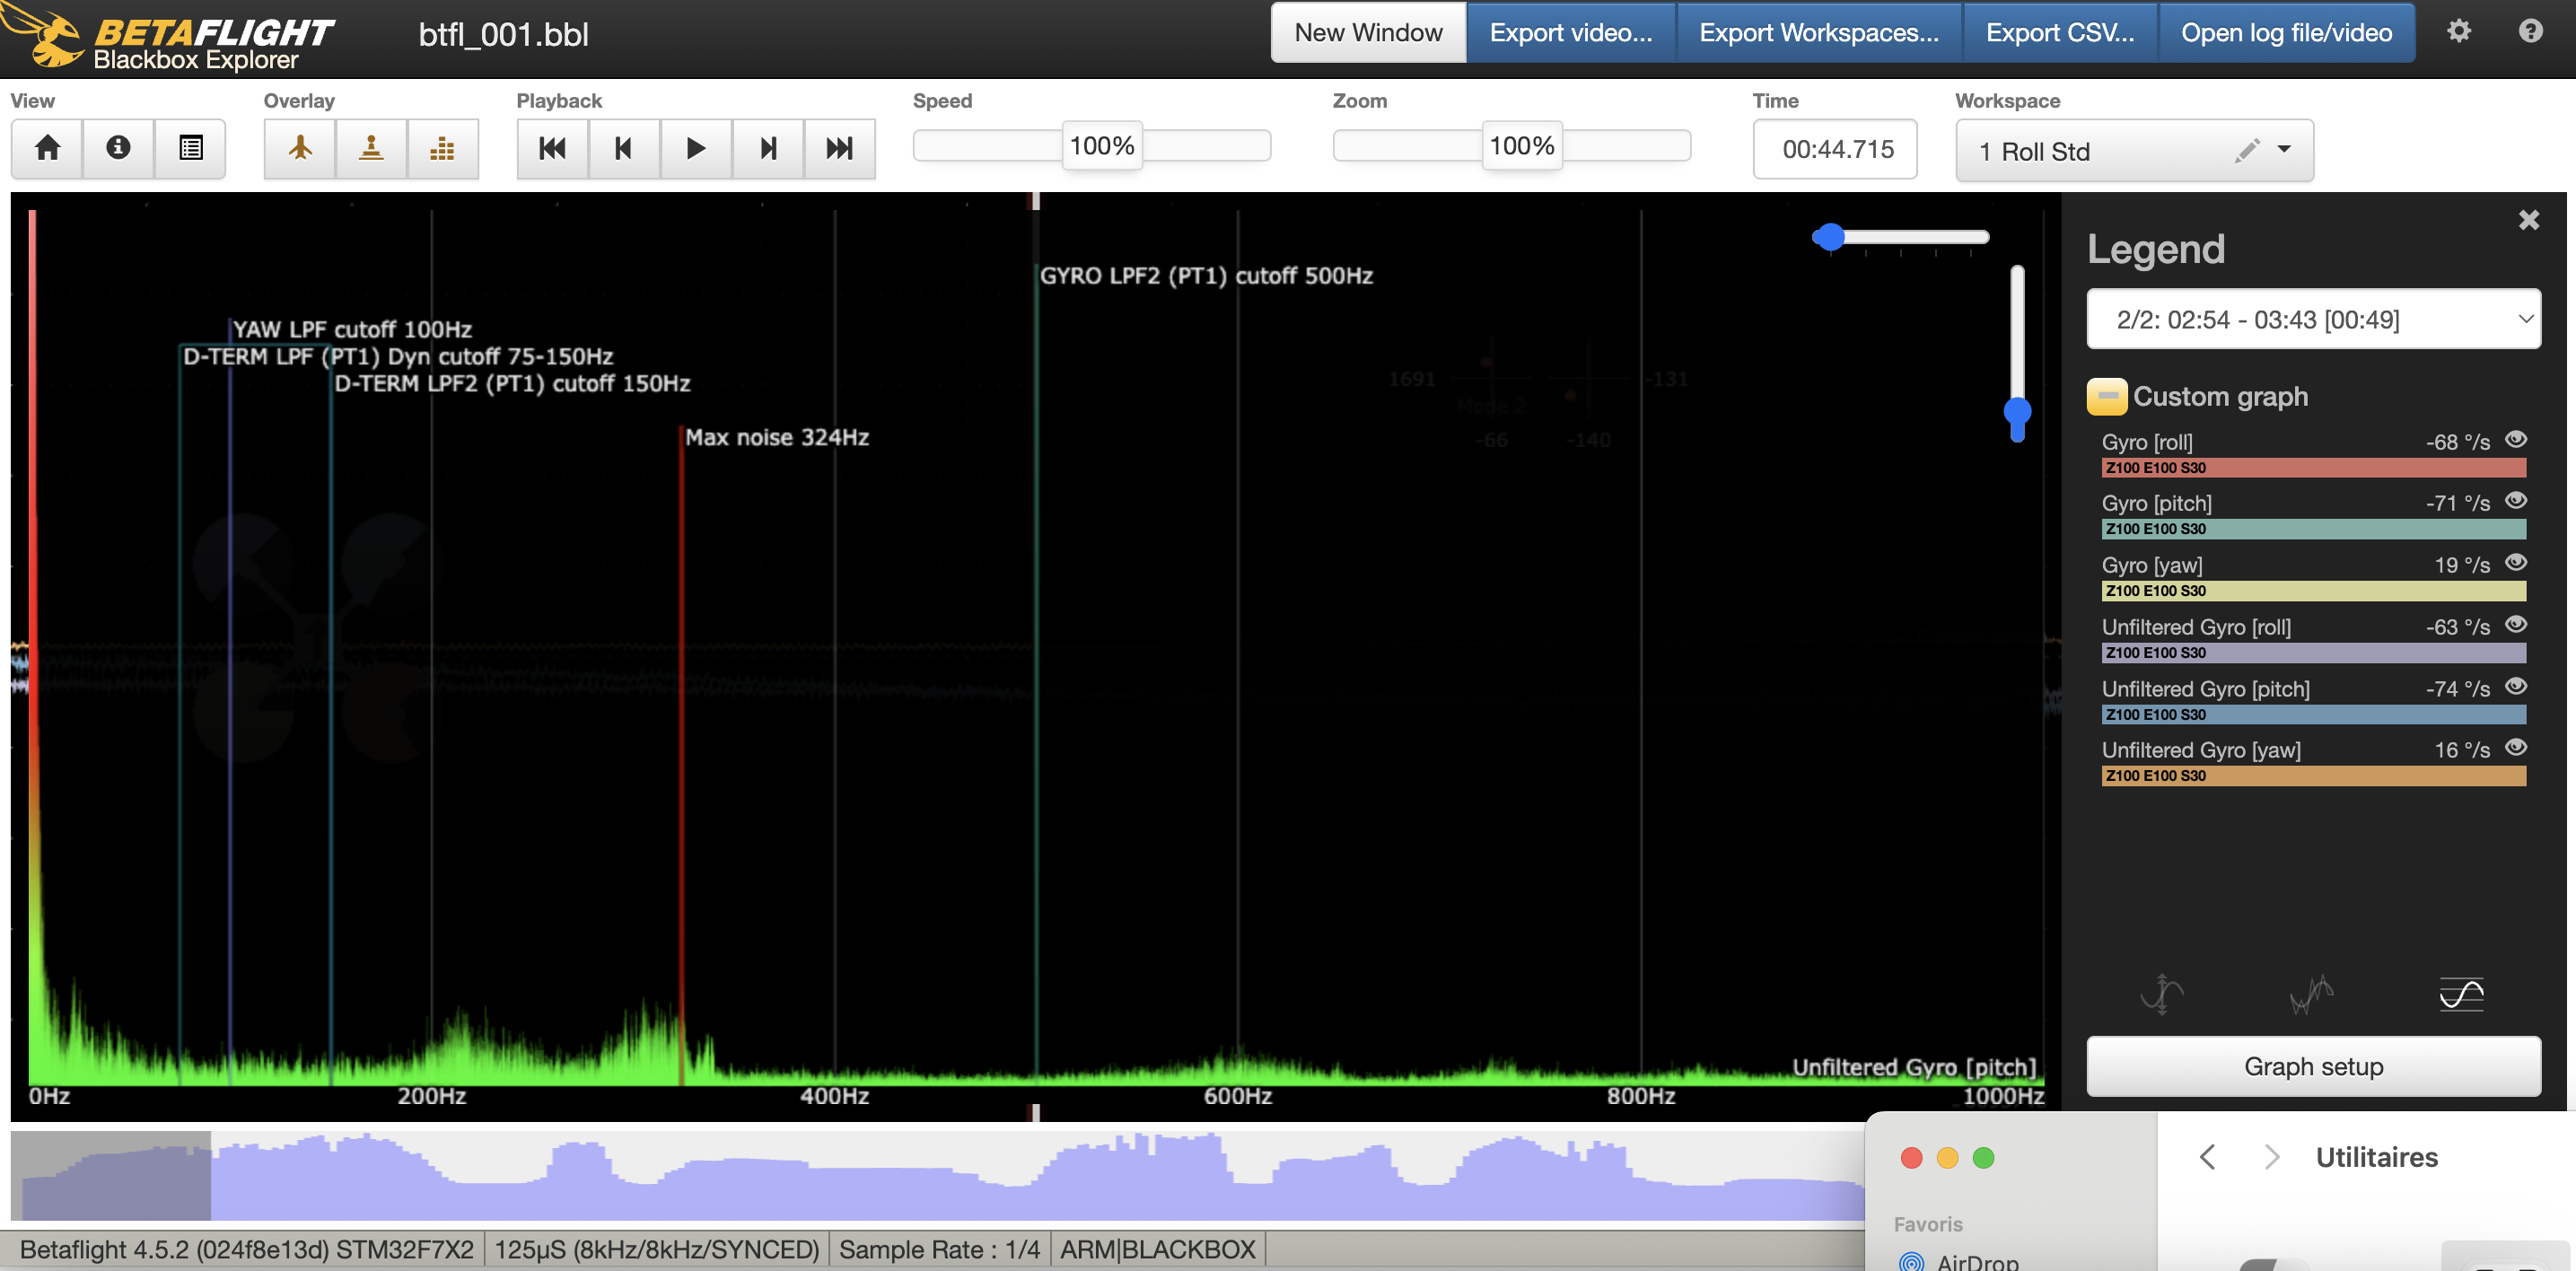
Task: Click the Export CSV... button
Action: pyautogui.click(x=2059, y=32)
